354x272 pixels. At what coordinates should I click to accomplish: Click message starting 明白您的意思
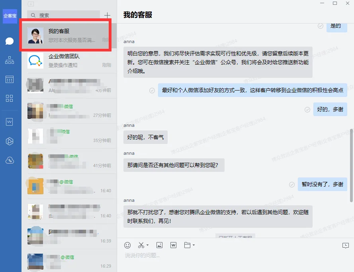[218, 62]
